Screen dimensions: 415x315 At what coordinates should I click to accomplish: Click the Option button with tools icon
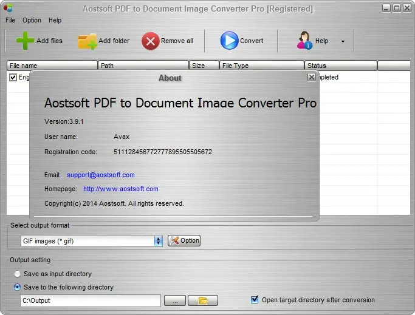184,241
